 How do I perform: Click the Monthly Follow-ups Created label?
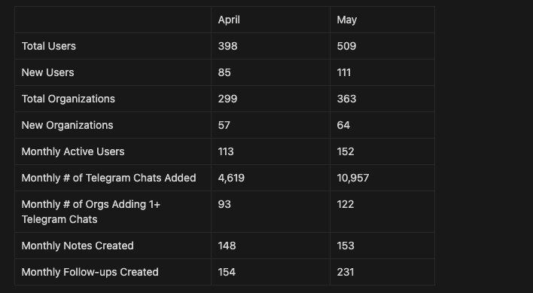[90, 272]
